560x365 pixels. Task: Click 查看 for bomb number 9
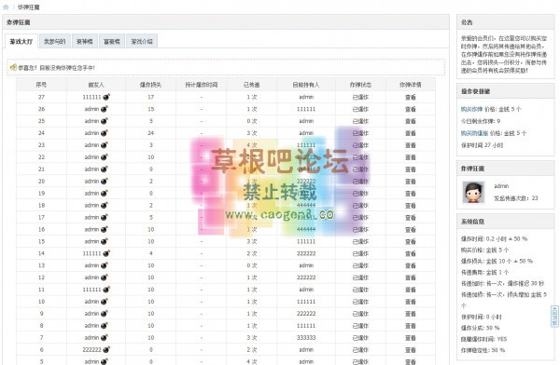click(x=411, y=314)
